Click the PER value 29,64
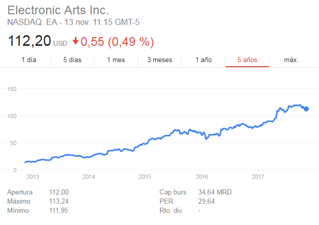Screen dimensions: 319x225 pyautogui.click(x=206, y=201)
